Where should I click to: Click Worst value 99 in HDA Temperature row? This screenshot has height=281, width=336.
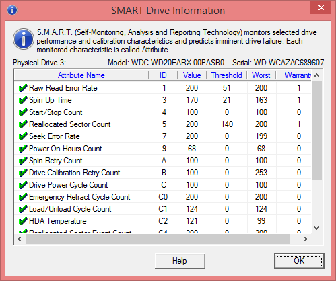tap(261, 221)
